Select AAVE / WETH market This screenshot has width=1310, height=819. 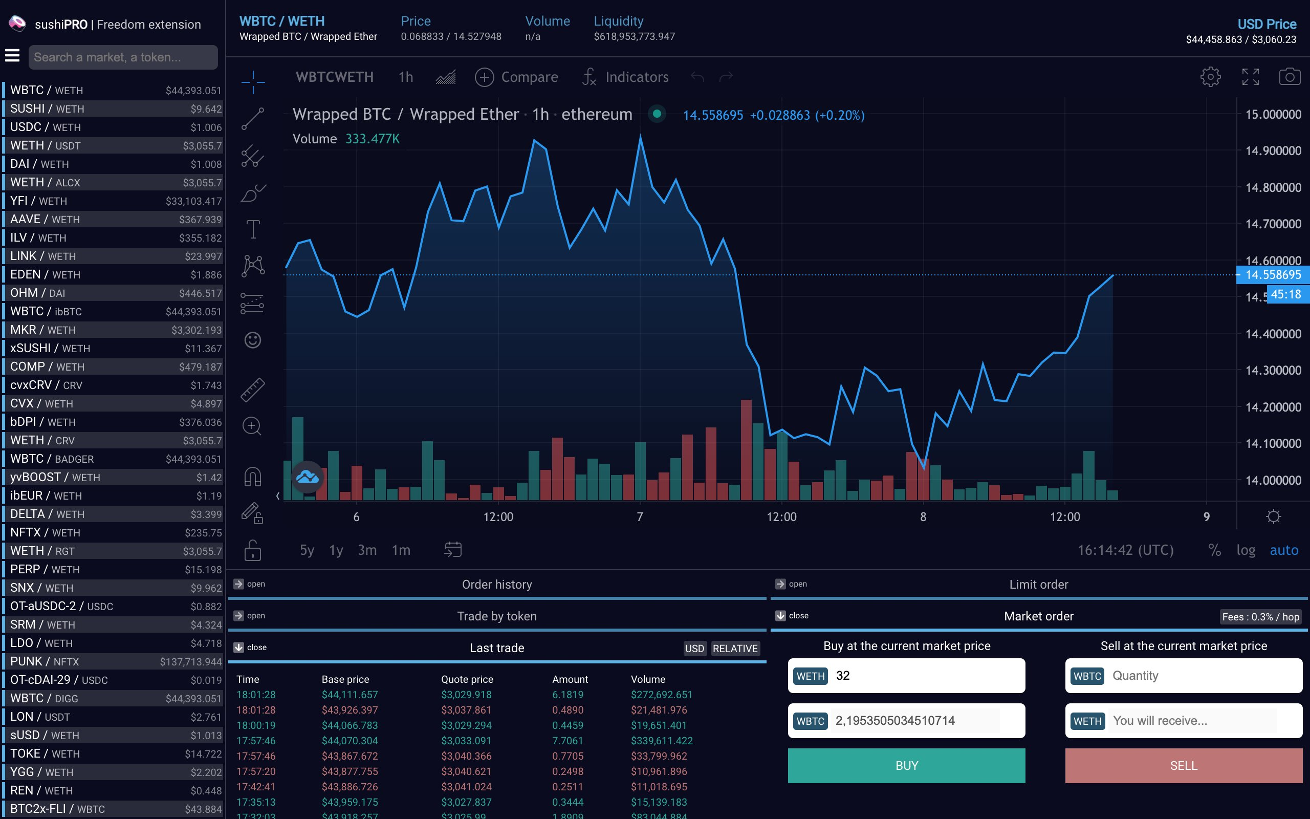(x=114, y=219)
